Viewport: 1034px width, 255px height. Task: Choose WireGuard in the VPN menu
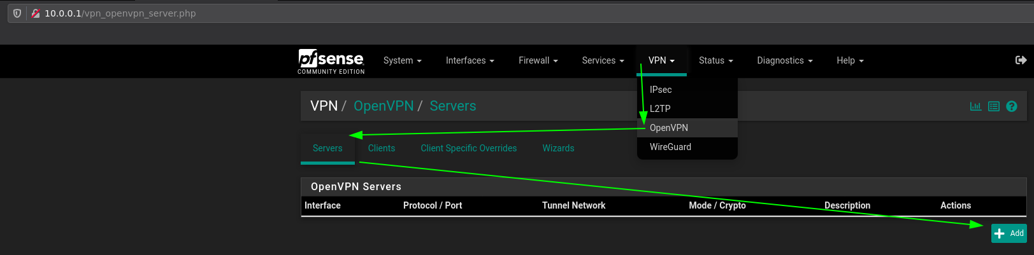[687, 147]
